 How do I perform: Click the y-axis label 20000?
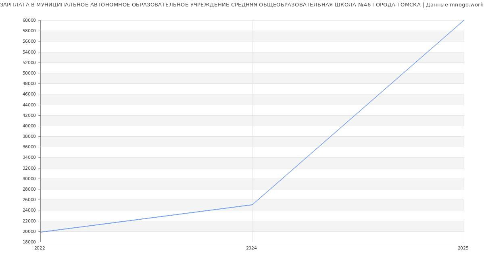coord(29,231)
